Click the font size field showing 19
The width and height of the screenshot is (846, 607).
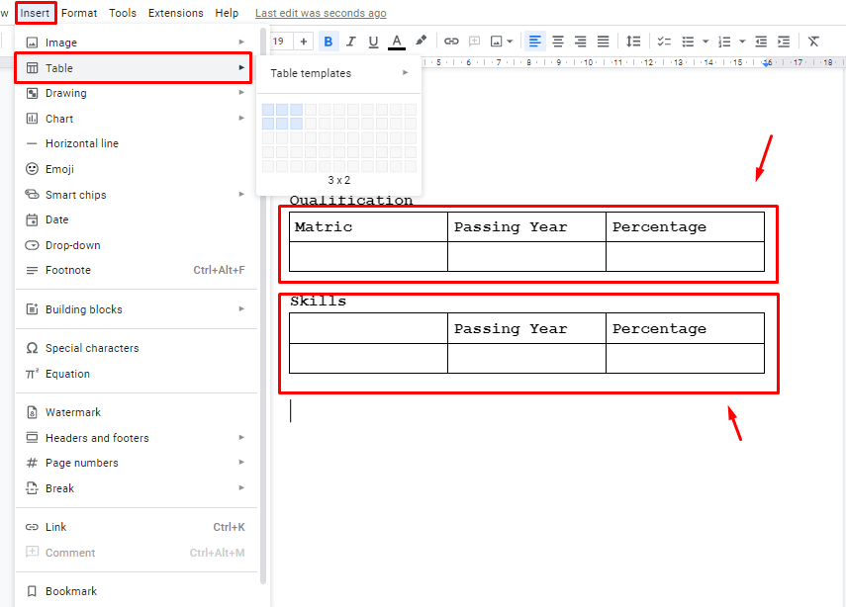pos(281,42)
